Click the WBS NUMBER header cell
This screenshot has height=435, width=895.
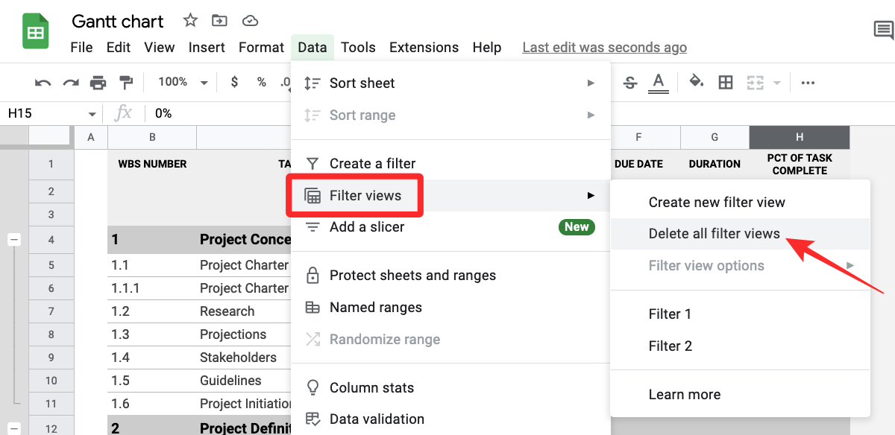(152, 164)
